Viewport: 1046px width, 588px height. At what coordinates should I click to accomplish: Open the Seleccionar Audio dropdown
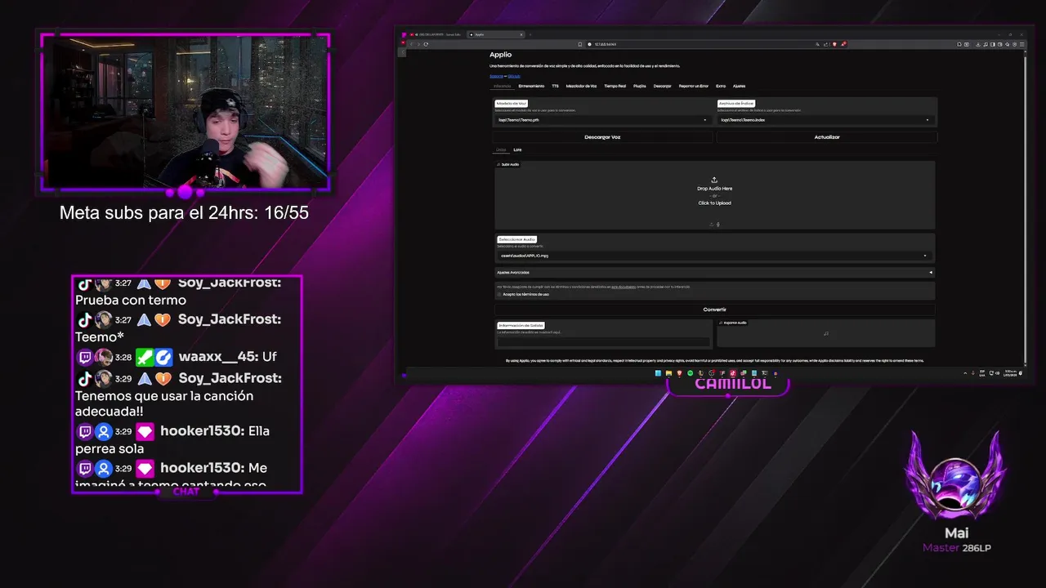click(x=714, y=256)
